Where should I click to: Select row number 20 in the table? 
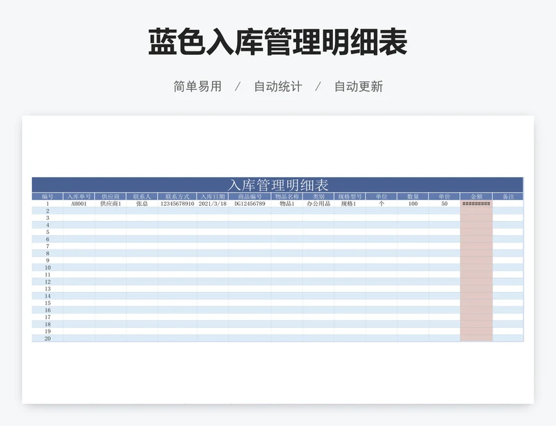47,338
